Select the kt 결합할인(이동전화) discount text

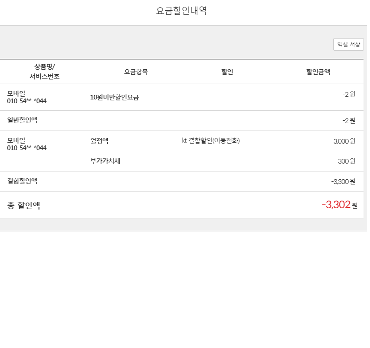click(x=210, y=141)
